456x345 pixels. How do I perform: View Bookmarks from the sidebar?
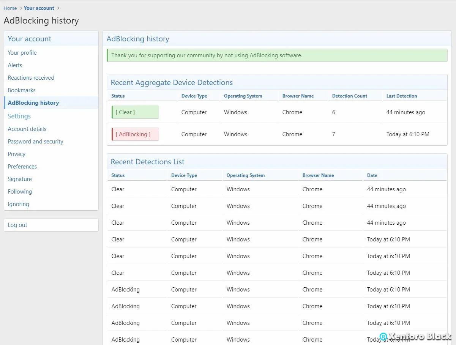[x=51, y=90]
